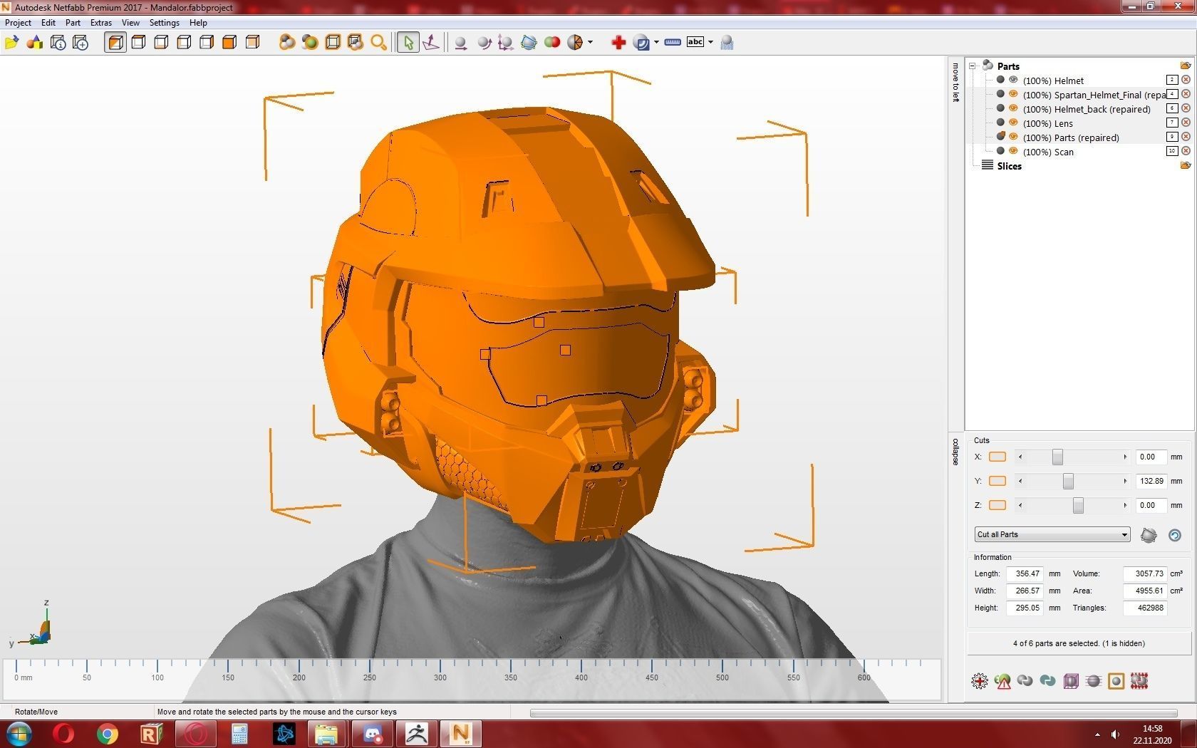Image resolution: width=1197 pixels, height=748 pixels.
Task: Click the blue ruler measurement icon
Action: tap(673, 43)
